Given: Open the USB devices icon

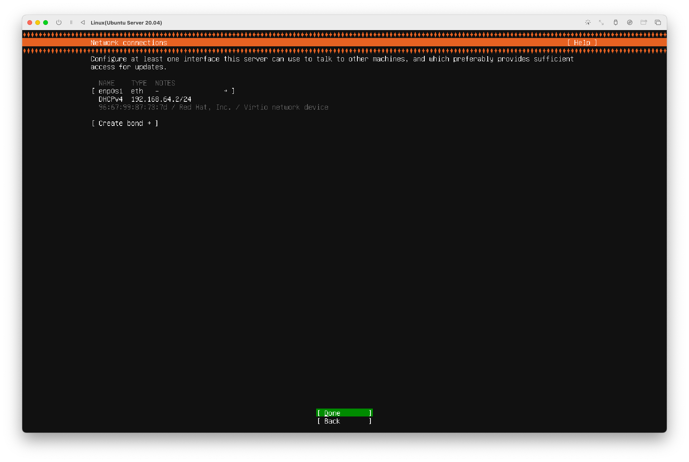Looking at the screenshot, I should click(x=616, y=23).
